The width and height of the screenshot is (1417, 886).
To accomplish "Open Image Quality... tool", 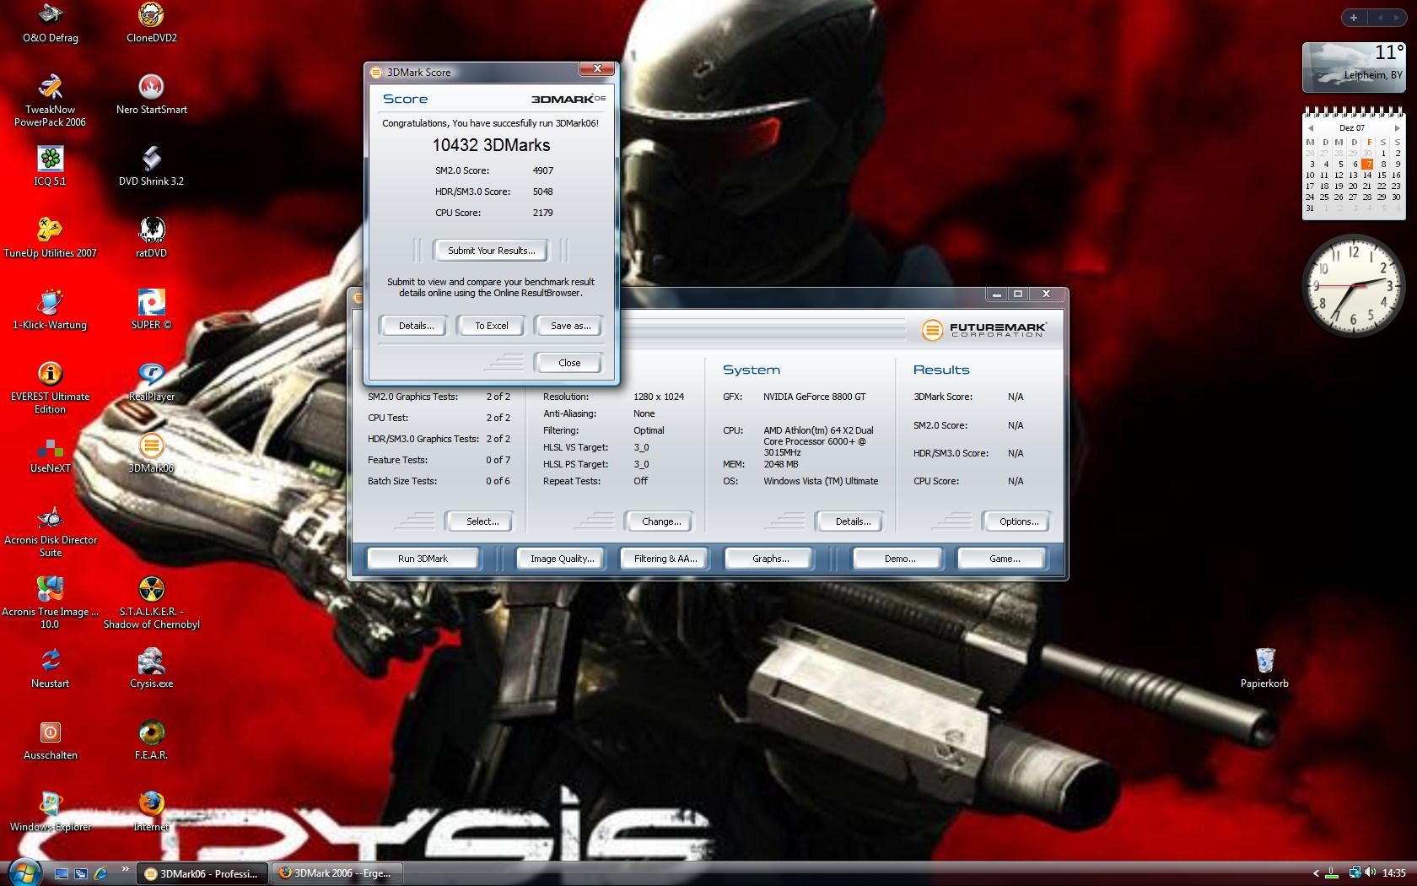I will click(562, 559).
